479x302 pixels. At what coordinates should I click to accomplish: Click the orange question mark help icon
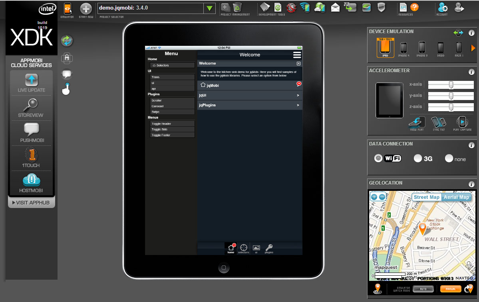[x=415, y=7]
